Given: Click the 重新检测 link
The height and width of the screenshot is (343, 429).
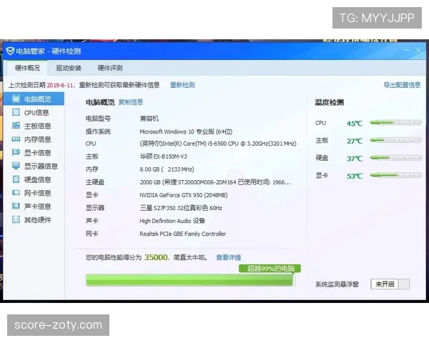Looking at the screenshot, I should 182,85.
